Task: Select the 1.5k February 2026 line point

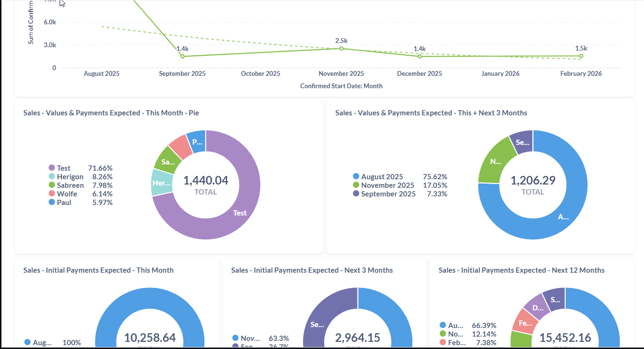Action: [581, 56]
